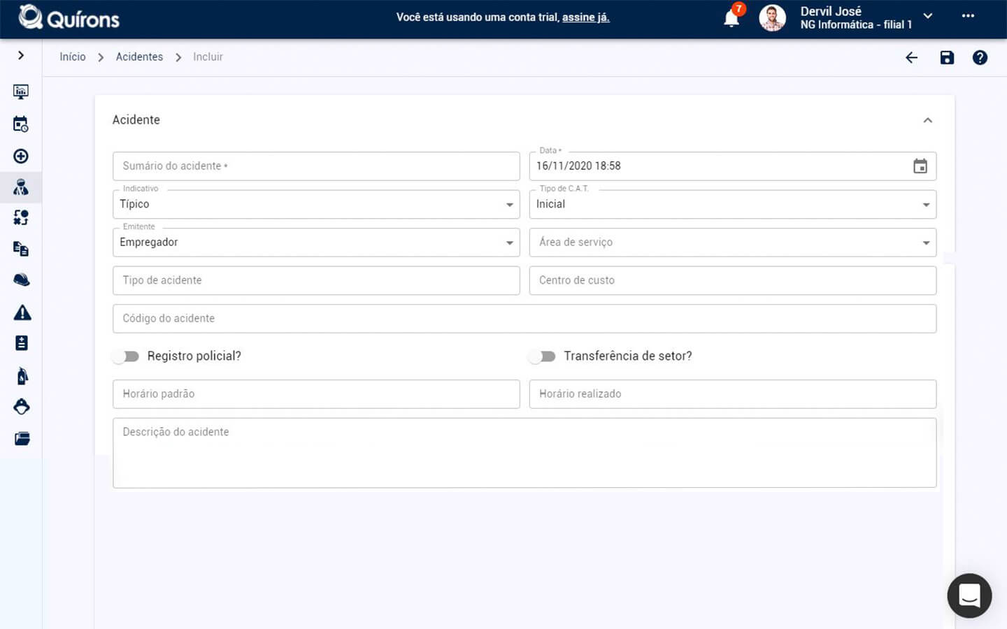Click the fire extinguisher sidebar icon

point(22,376)
